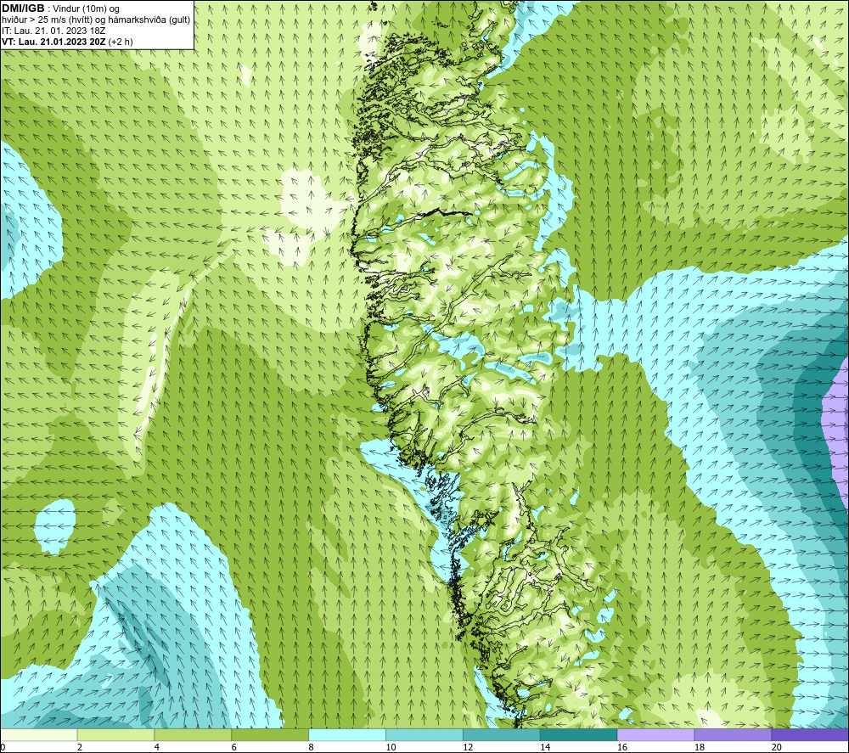This screenshot has width=849, height=753.
Task: Click the legend scale label '4'
Action: point(157,747)
